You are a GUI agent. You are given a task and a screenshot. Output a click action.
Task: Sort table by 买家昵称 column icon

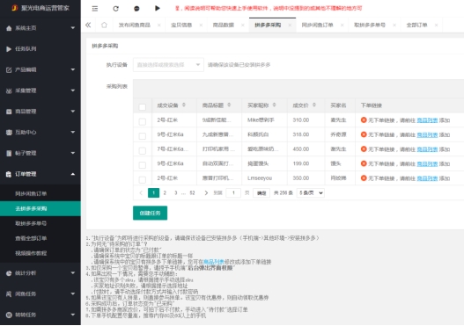point(274,105)
